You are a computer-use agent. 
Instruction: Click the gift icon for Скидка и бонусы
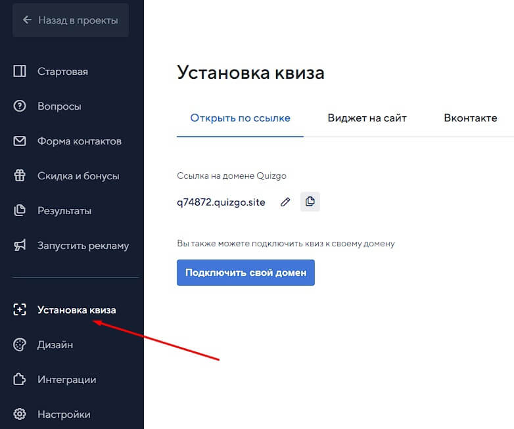pyautogui.click(x=20, y=176)
